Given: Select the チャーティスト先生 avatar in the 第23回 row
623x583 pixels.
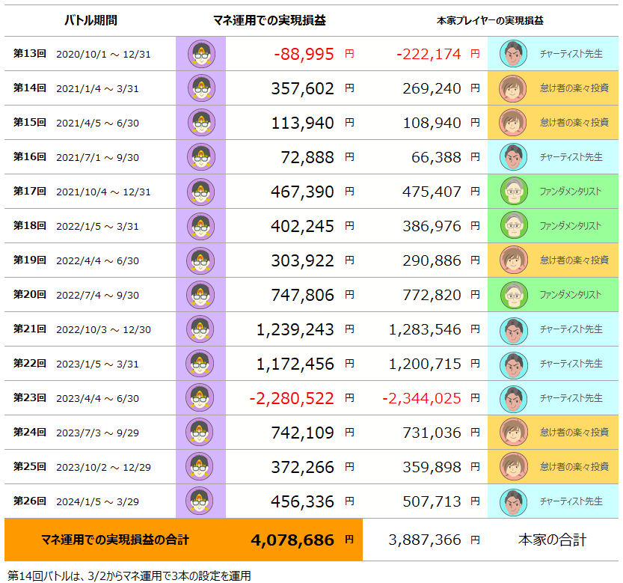Looking at the screenshot, I should (513, 398).
